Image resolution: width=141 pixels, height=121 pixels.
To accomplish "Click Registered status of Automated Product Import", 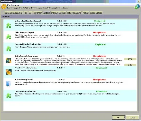I will [100, 21].
